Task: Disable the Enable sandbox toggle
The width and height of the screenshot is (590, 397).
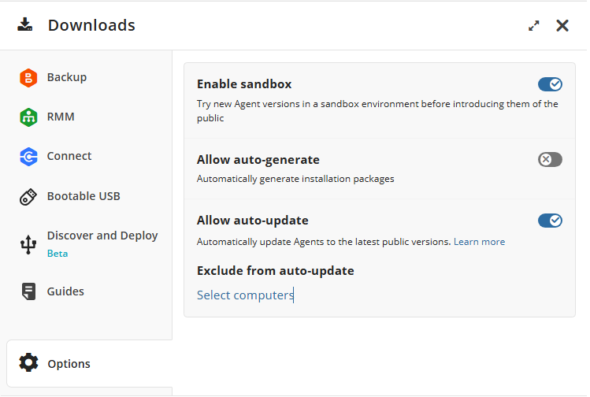Action: [x=550, y=84]
